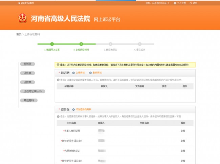Click step 3 circle in the progress bar
The height and width of the screenshot is (164, 220).
click(110, 44)
